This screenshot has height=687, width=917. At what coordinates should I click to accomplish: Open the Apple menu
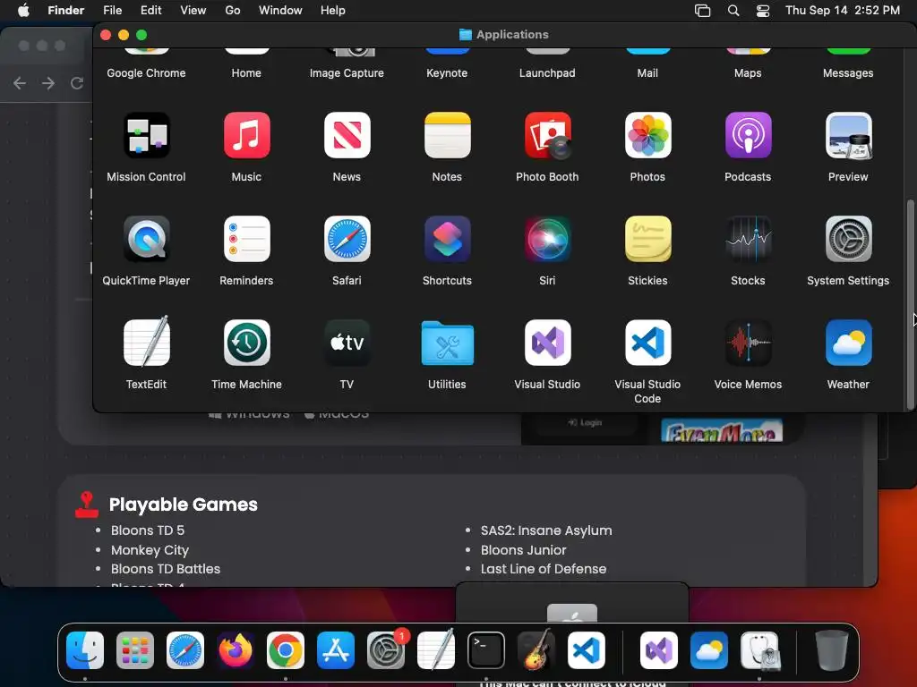pos(23,10)
